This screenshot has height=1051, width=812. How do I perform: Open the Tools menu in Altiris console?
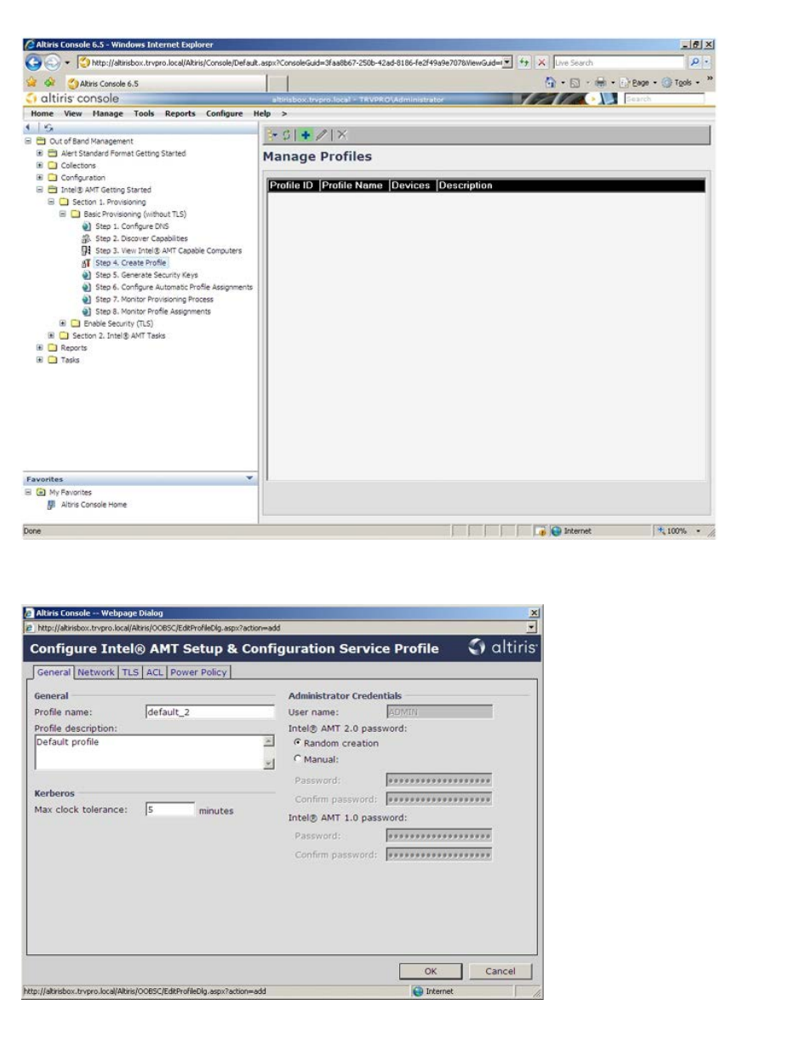(x=144, y=113)
